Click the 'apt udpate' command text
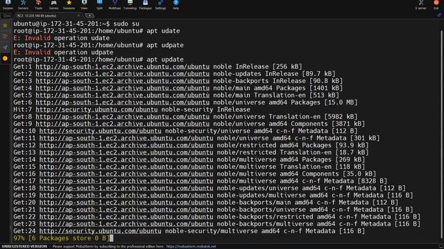 pos(165,45)
